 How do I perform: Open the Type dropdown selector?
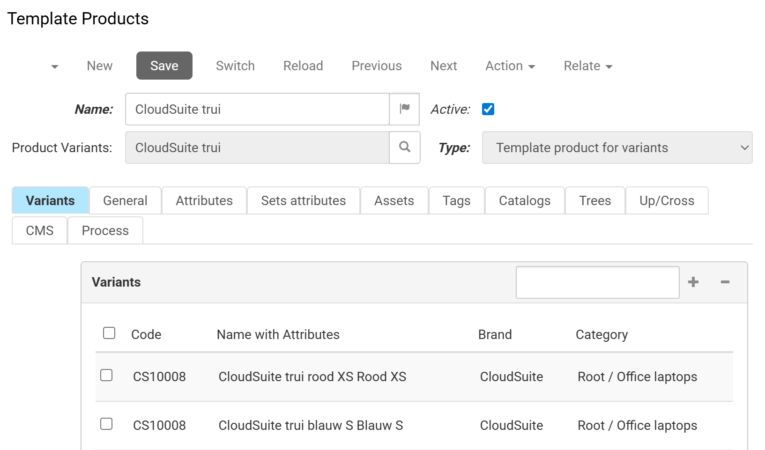coord(617,148)
